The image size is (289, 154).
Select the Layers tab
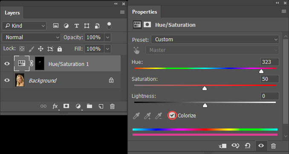coord(12,13)
